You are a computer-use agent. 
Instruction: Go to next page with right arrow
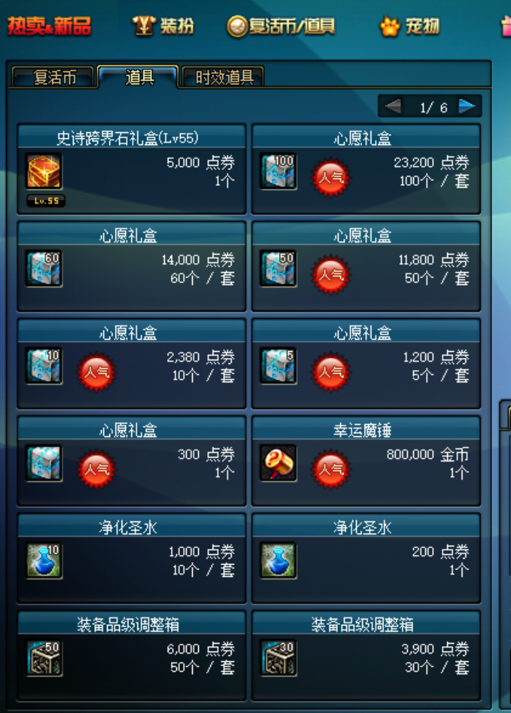click(x=466, y=107)
